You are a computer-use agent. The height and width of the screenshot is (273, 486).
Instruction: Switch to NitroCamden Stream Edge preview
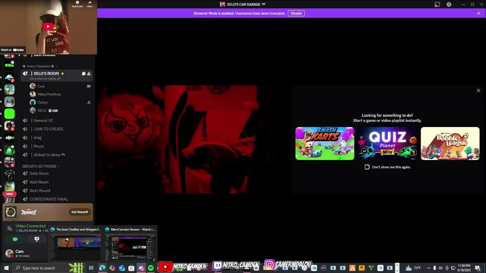(x=131, y=244)
